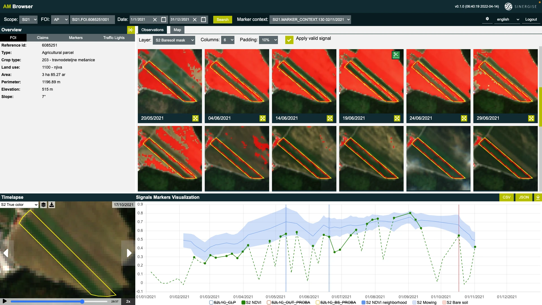Image resolution: width=542 pixels, height=305 pixels.
Task: Collapse the Overview side panel
Action: coord(131,30)
